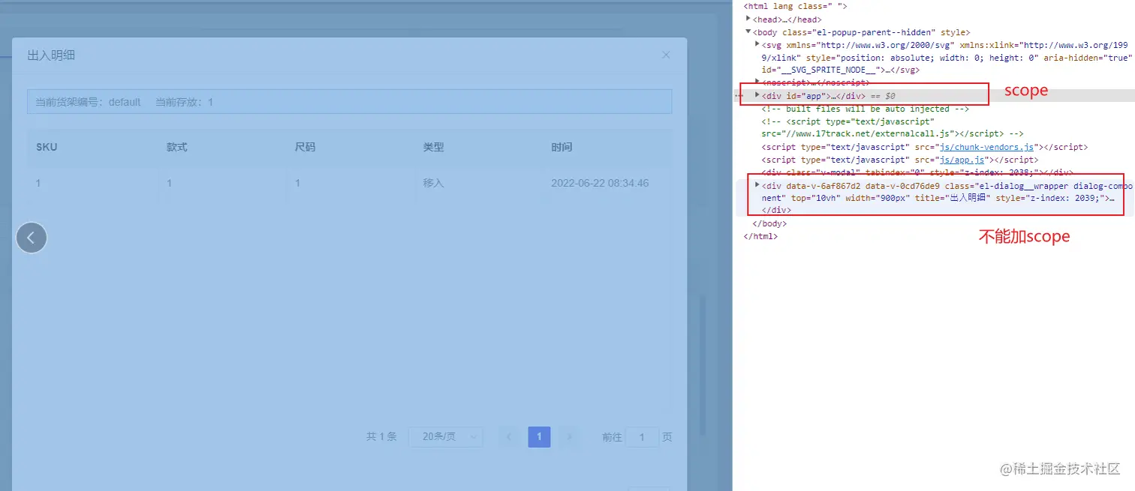Expand the svg sprite node

pos(757,44)
